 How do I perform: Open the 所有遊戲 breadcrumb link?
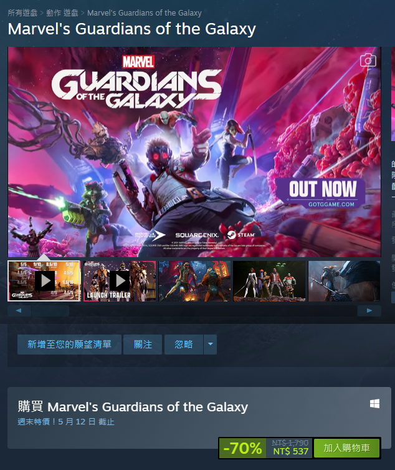click(x=22, y=13)
